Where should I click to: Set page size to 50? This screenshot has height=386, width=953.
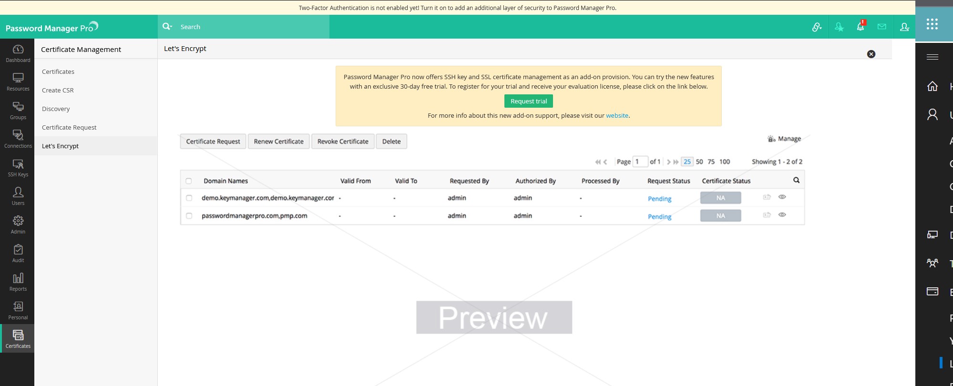click(x=699, y=162)
